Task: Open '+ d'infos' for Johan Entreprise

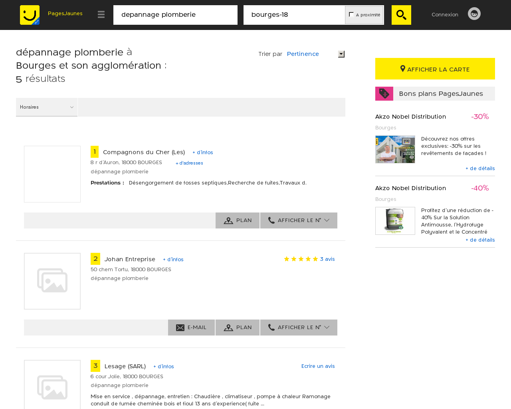Action: tap(173, 260)
